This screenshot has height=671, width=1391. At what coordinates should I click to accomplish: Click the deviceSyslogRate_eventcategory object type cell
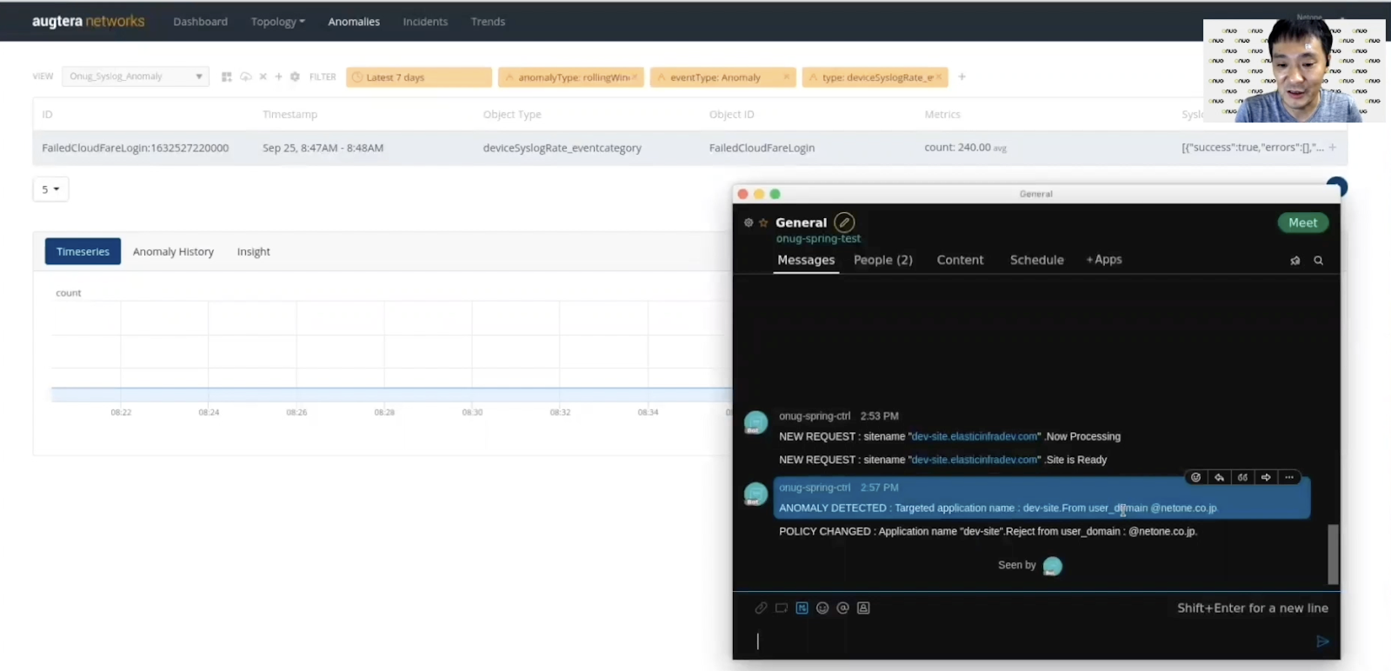[x=562, y=148]
